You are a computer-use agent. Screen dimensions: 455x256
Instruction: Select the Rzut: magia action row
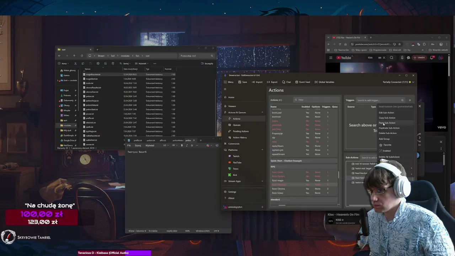pos(304,181)
